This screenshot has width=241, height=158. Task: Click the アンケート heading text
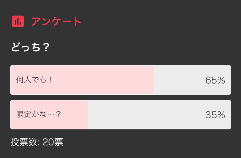click(x=56, y=21)
